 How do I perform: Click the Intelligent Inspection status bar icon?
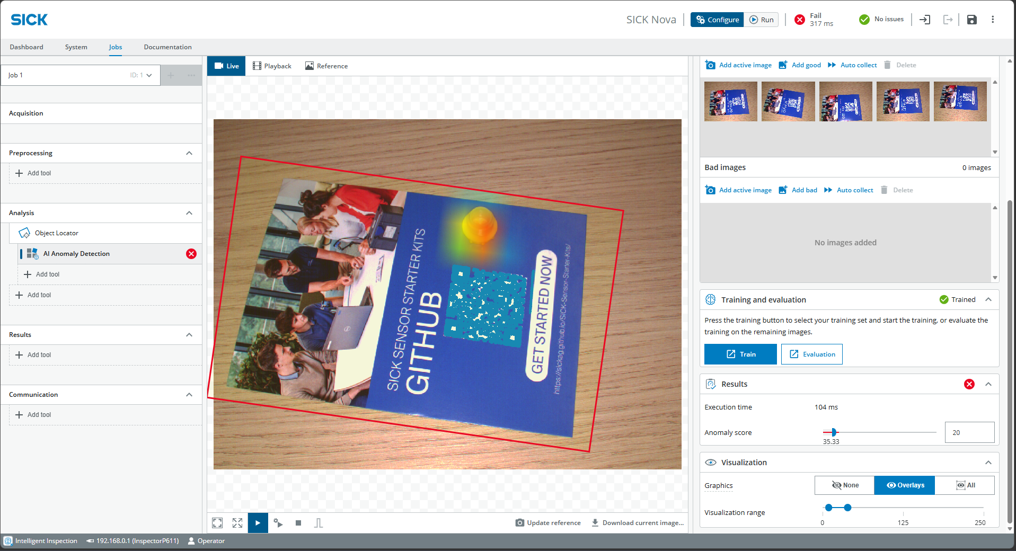pos(8,541)
